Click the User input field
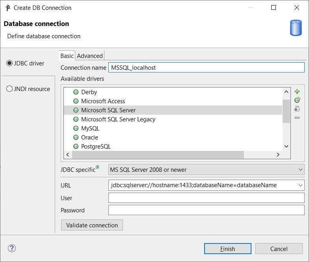Screen dimensions: 309x262 click(207, 198)
